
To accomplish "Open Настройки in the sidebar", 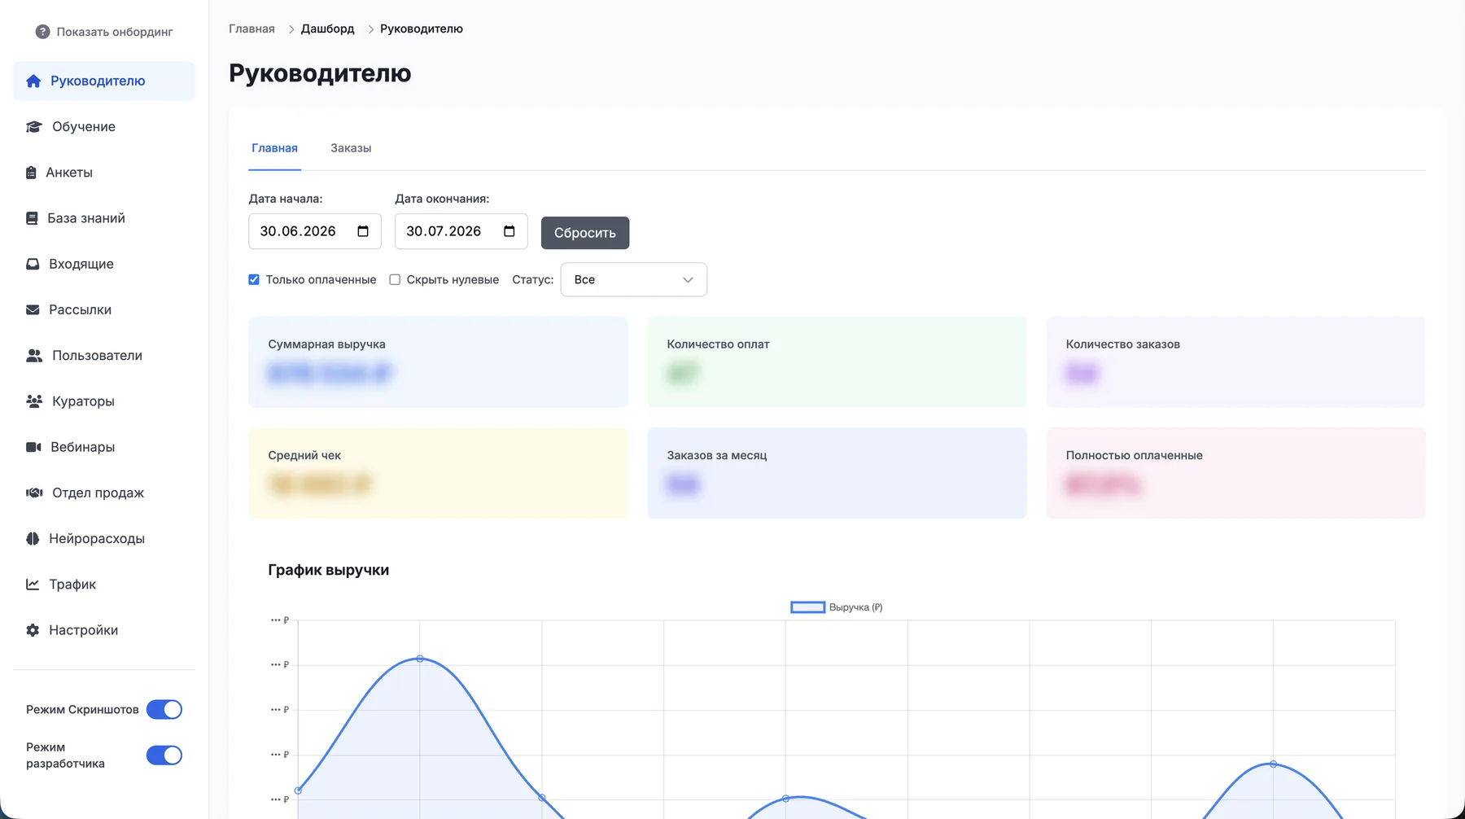I will pos(104,630).
